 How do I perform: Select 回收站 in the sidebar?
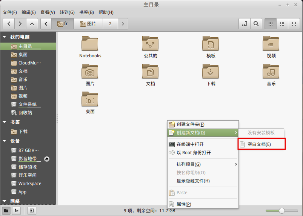tap(25, 113)
